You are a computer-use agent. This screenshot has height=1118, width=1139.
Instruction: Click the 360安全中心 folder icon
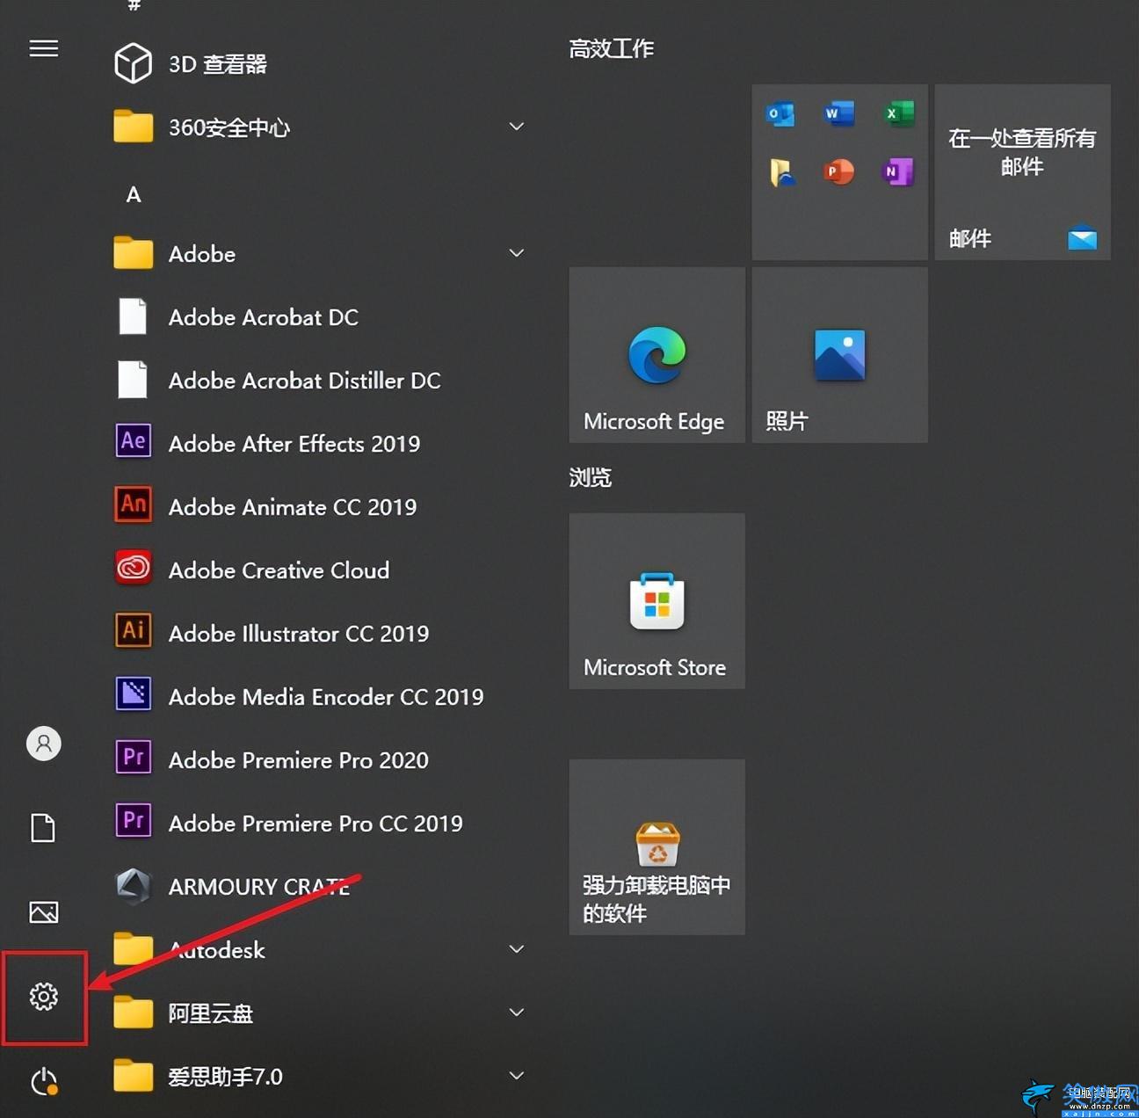[134, 127]
